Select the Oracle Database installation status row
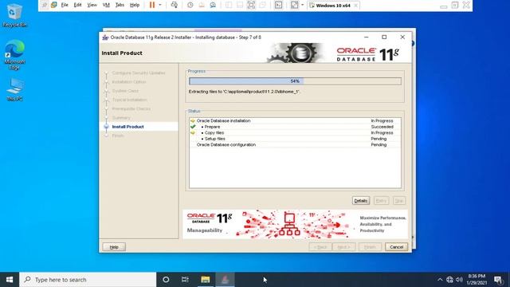 pyautogui.click(x=295, y=120)
